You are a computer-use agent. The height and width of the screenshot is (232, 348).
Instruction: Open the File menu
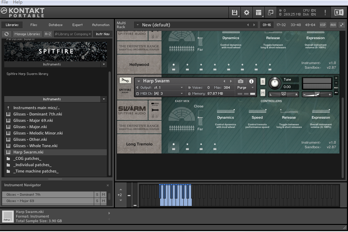pyautogui.click(x=5, y=2)
